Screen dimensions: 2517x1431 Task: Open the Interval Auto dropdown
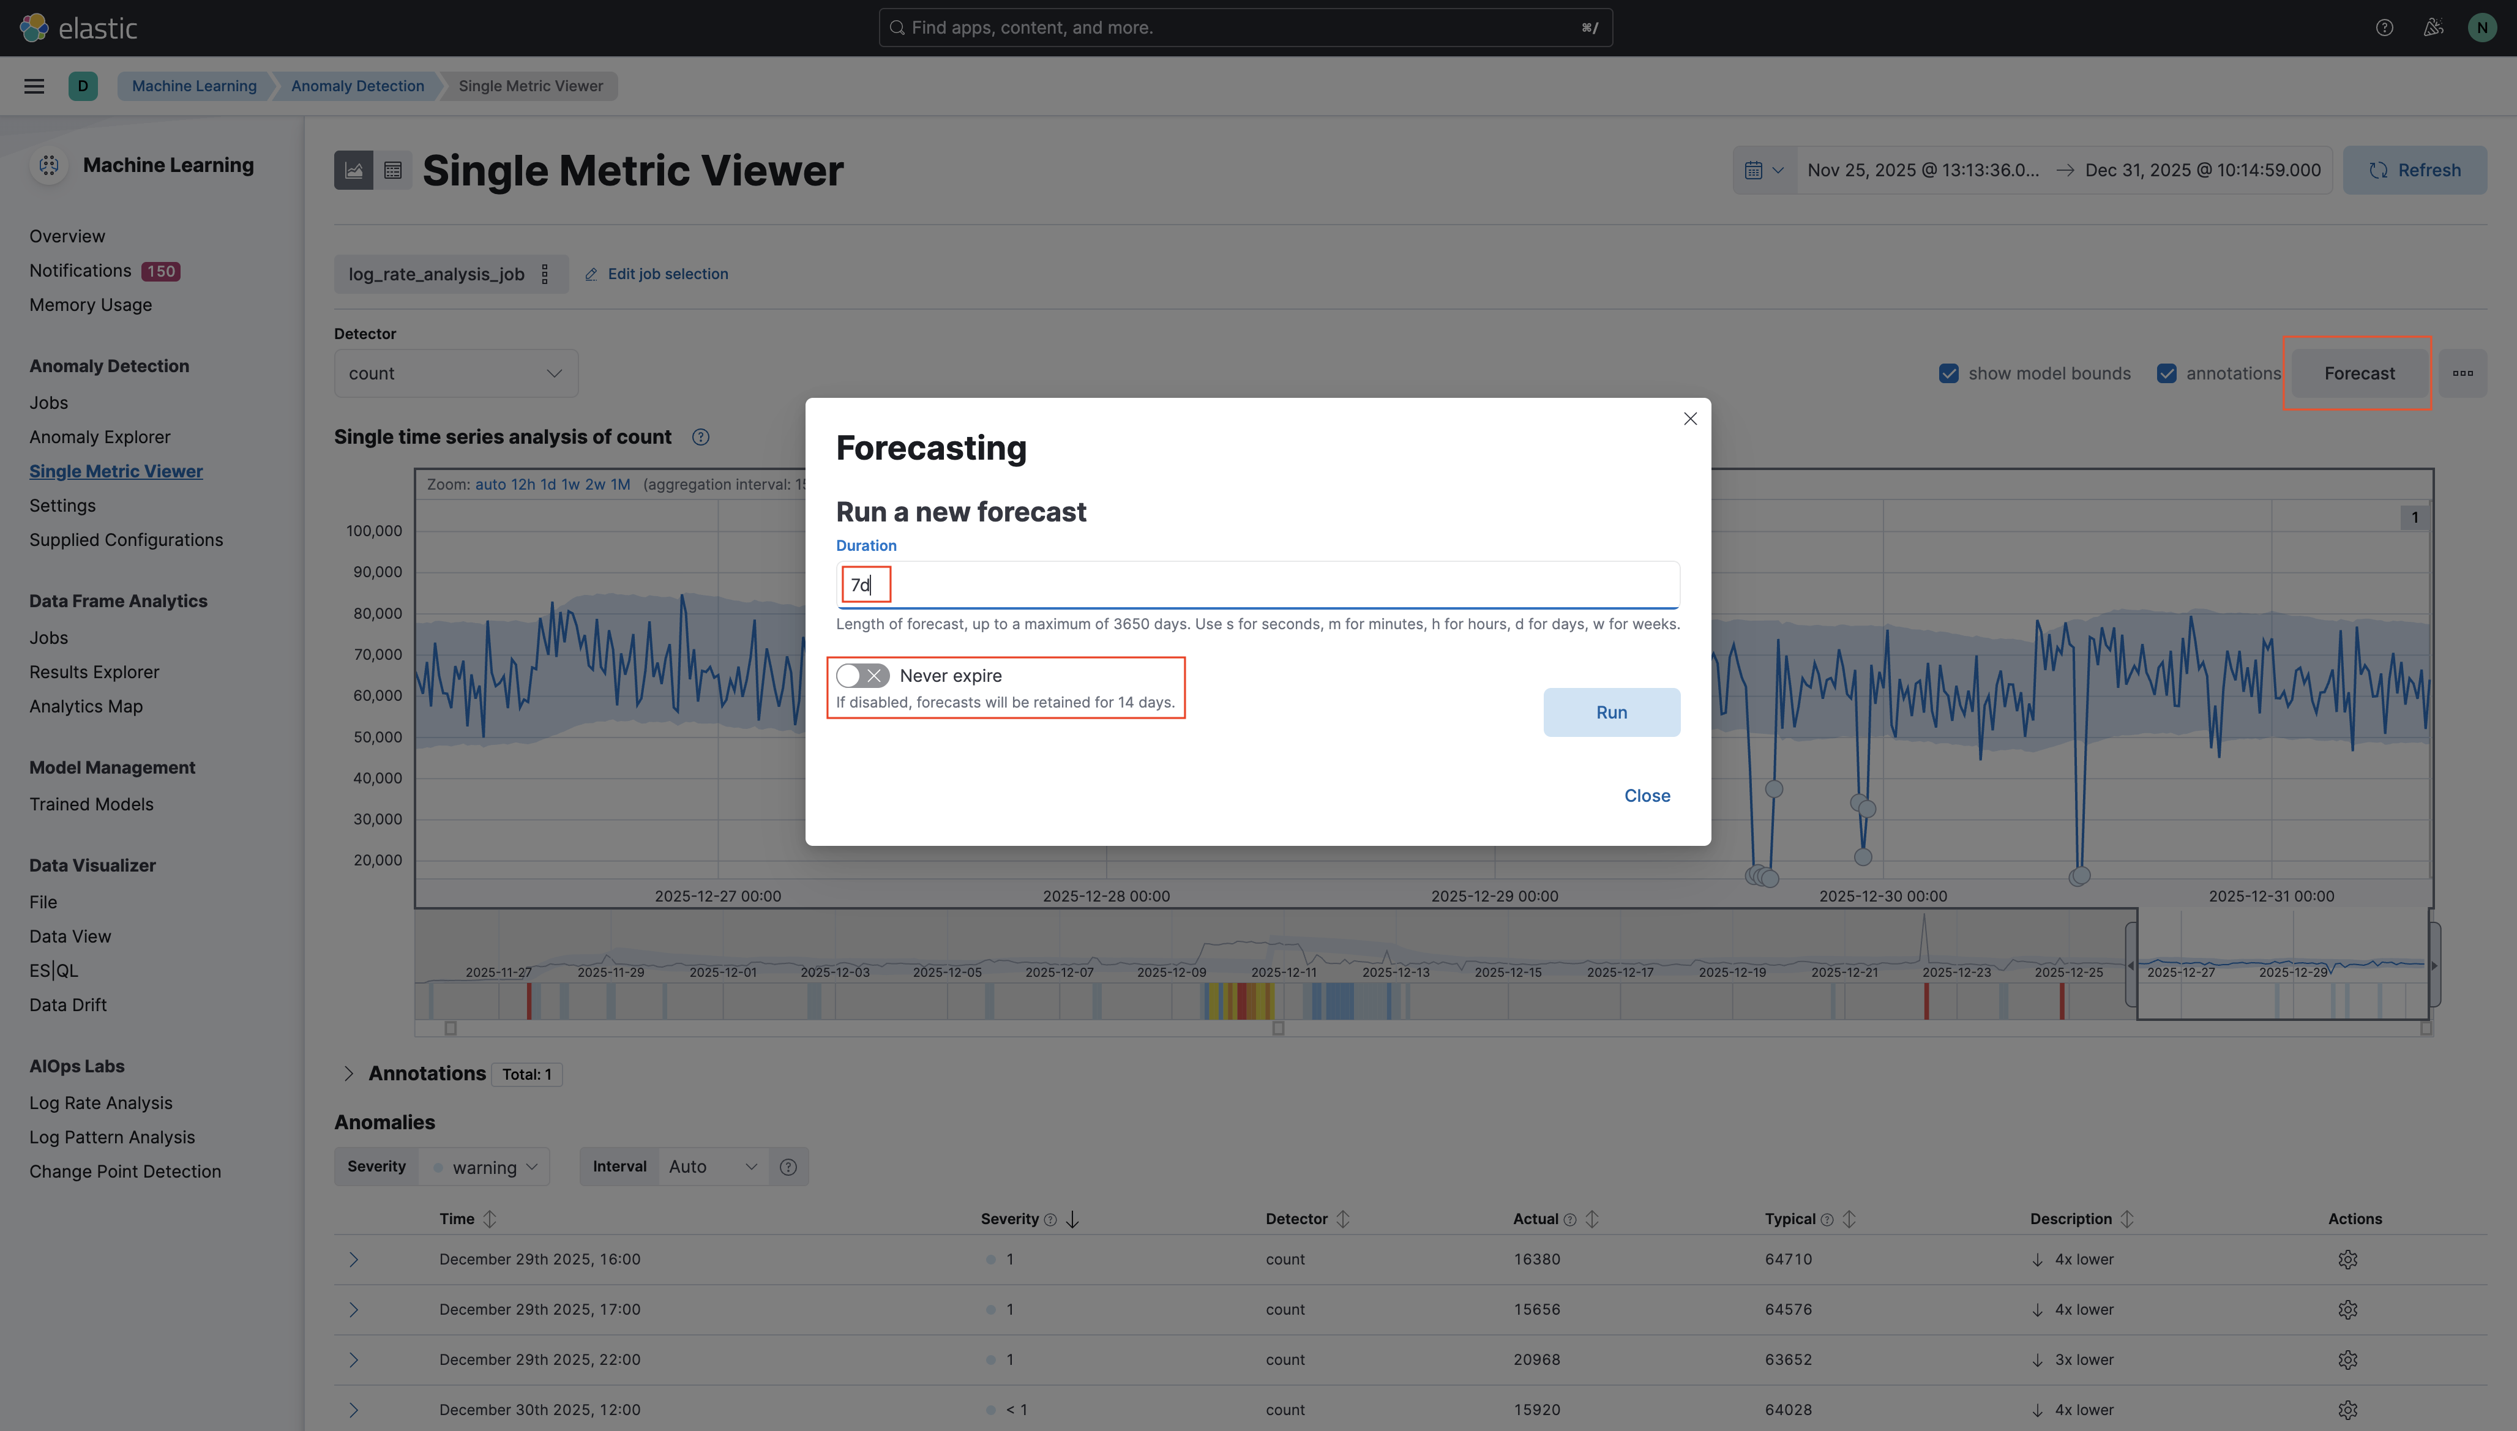714,1167
